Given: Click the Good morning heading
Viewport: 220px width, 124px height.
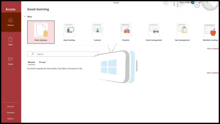Looking at the screenshot, I should (38, 9).
